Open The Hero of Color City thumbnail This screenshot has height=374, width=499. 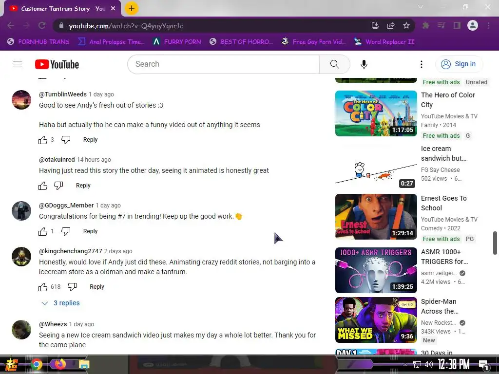click(376, 113)
